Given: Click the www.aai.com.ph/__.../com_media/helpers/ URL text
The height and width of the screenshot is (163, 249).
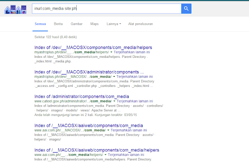Looking at the screenshot, I should coord(68,155).
